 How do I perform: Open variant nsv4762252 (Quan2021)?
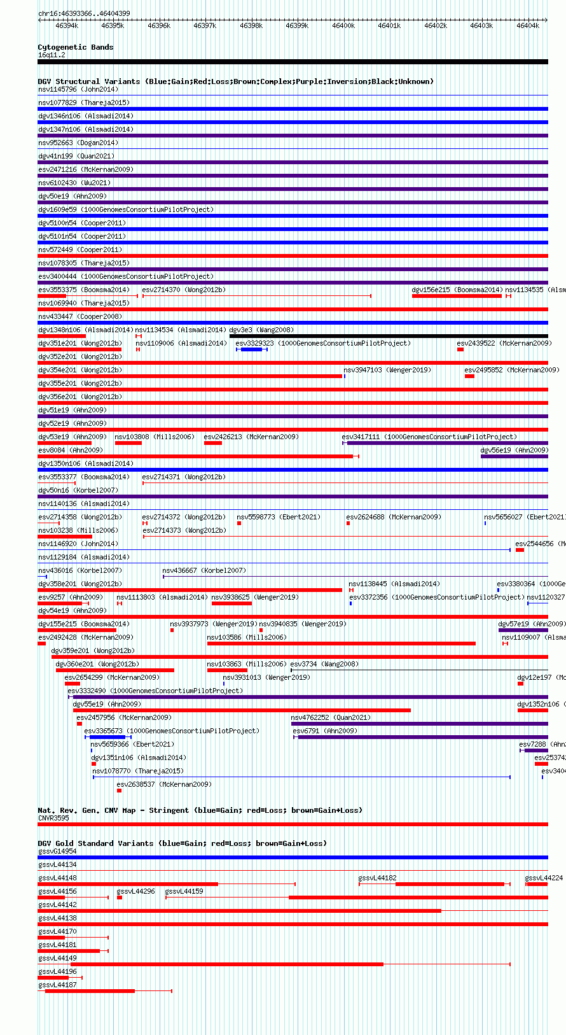(331, 717)
